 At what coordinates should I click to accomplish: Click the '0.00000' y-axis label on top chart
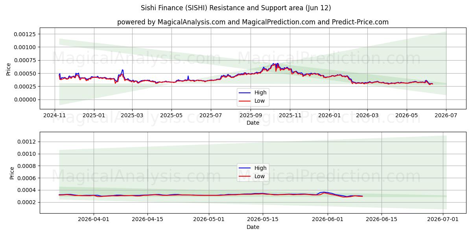25,100
